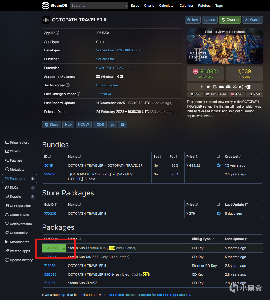The width and height of the screenshot is (270, 300).
Task: Open the Sales page in top navigation
Action: [x=135, y=6]
